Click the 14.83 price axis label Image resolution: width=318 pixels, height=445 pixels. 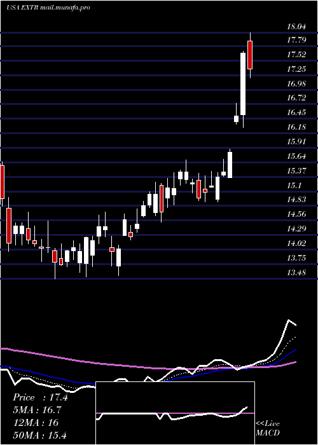[296, 200]
